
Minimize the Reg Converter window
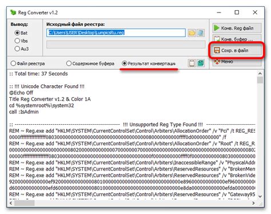219,13
